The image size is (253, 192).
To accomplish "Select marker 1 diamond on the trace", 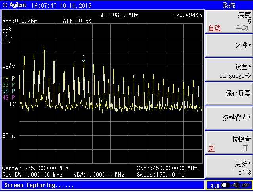I will coord(84,60).
